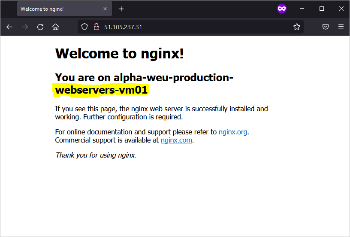Minimize the browser window
This screenshot has height=237, width=350.
point(302,9)
